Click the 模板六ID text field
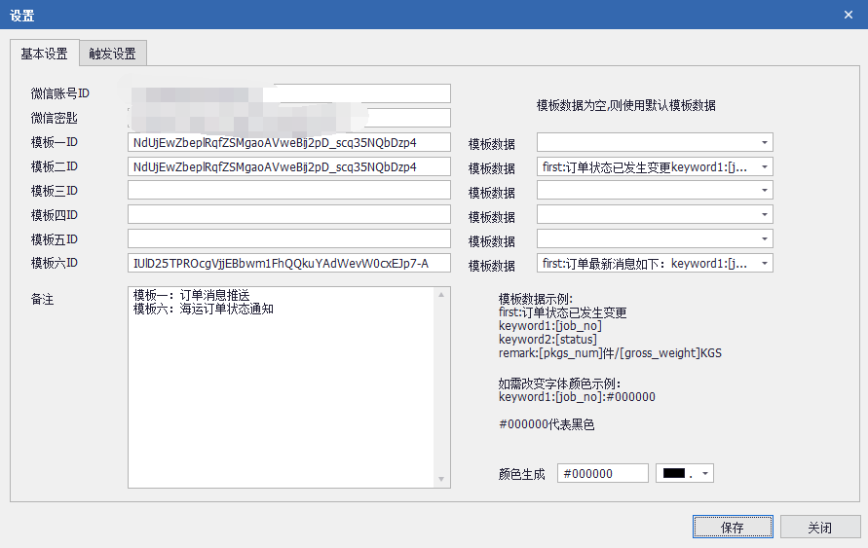Viewport: 868px width, 548px height. click(288, 264)
